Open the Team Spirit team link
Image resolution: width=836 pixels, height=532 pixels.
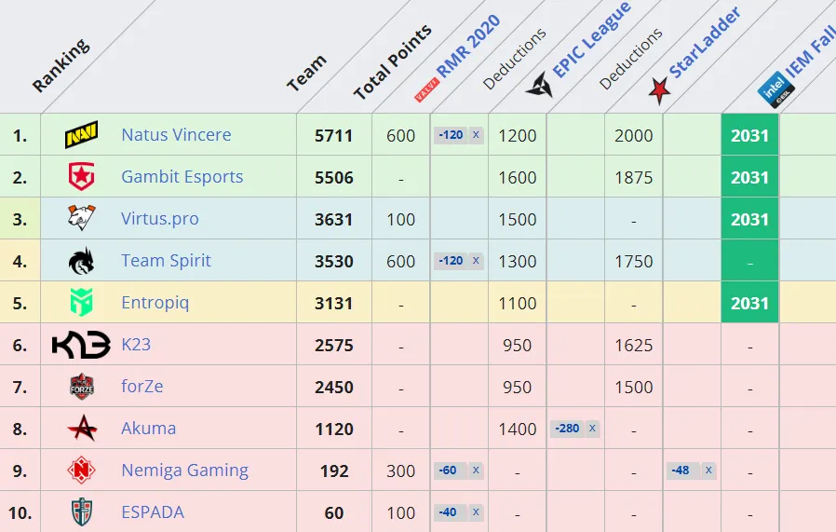pos(166,260)
